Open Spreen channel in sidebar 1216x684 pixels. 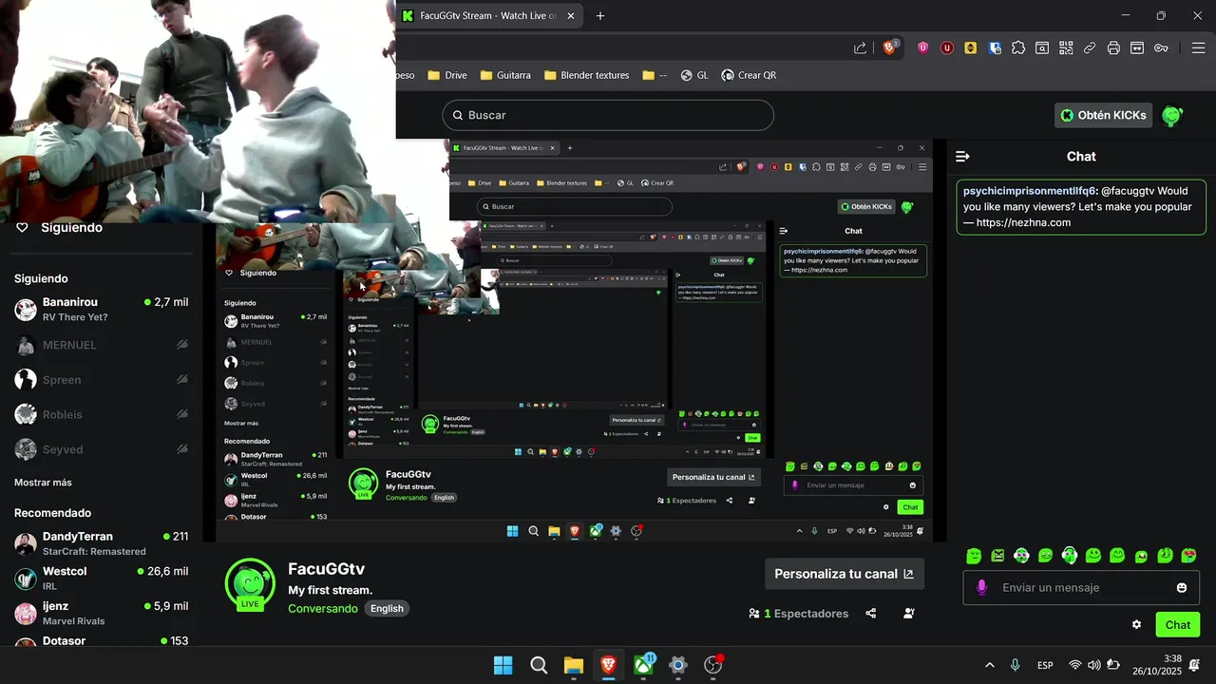coord(101,379)
